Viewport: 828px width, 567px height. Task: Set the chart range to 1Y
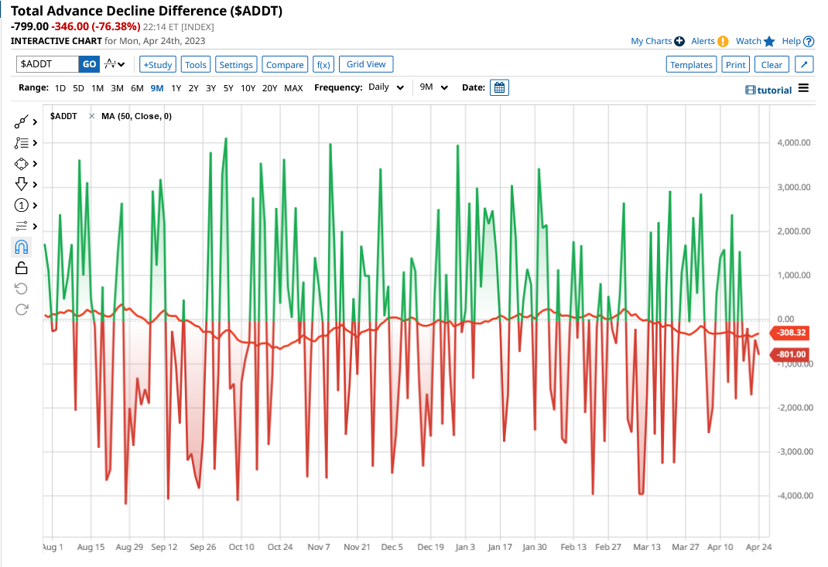pyautogui.click(x=176, y=88)
